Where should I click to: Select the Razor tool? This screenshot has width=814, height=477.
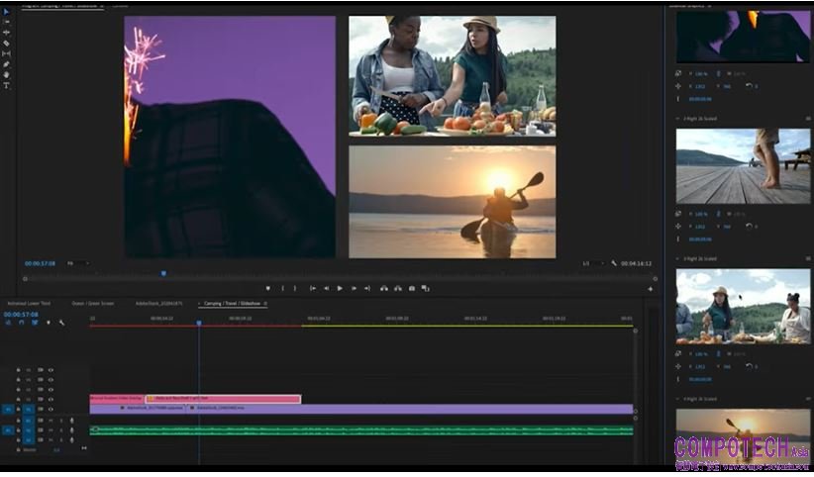tap(6, 44)
